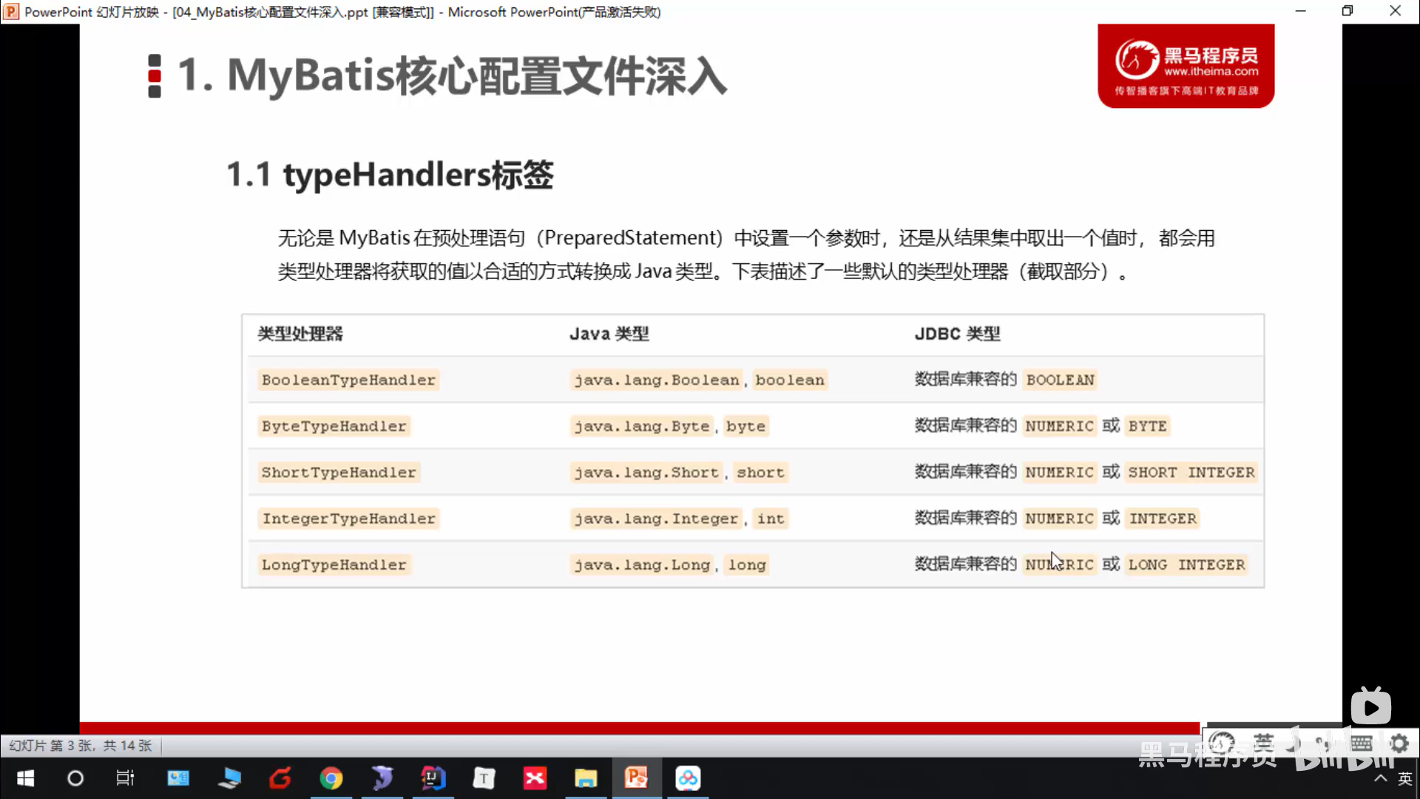Click the bilibili play icon overlay
The image size is (1420, 799).
click(1370, 707)
